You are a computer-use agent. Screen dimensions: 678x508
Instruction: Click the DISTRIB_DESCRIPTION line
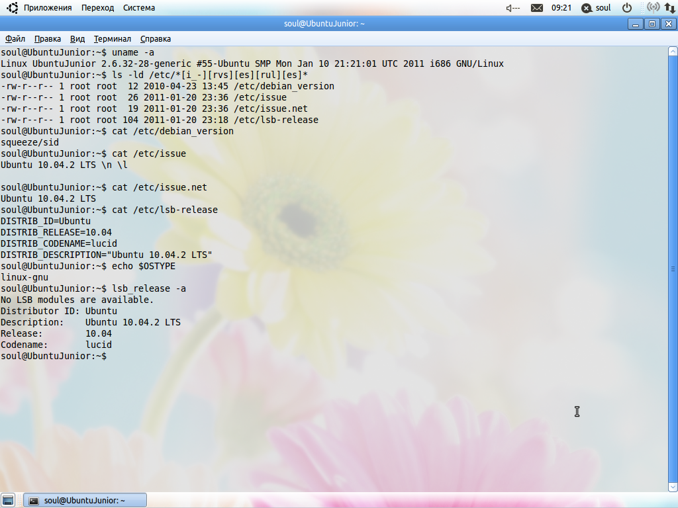[x=107, y=255]
